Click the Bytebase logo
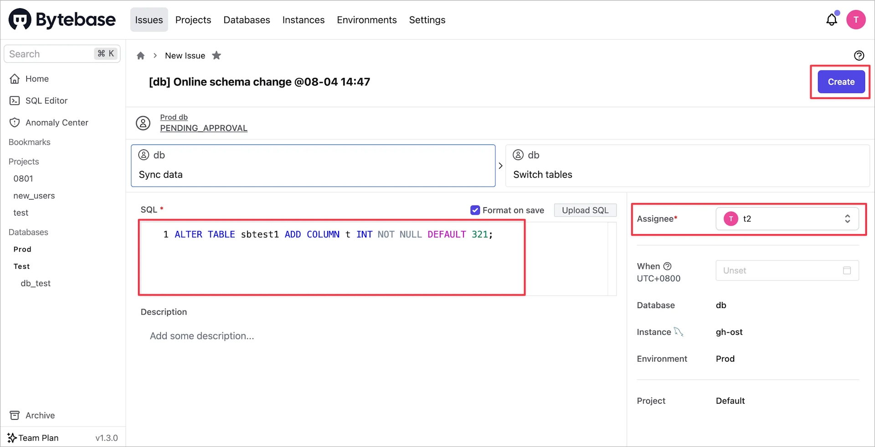Viewport: 875px width, 447px height. point(62,20)
